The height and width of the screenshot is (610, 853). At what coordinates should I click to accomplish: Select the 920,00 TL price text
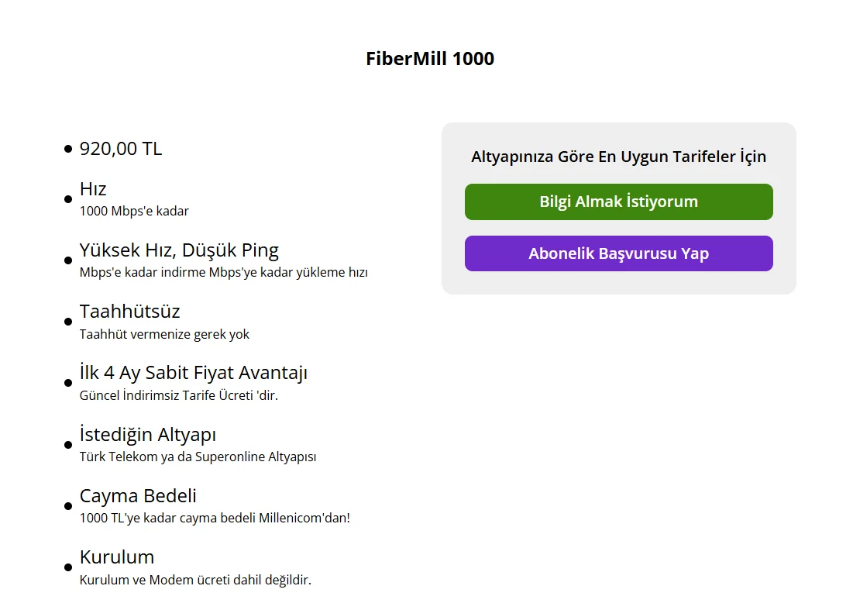click(x=121, y=149)
